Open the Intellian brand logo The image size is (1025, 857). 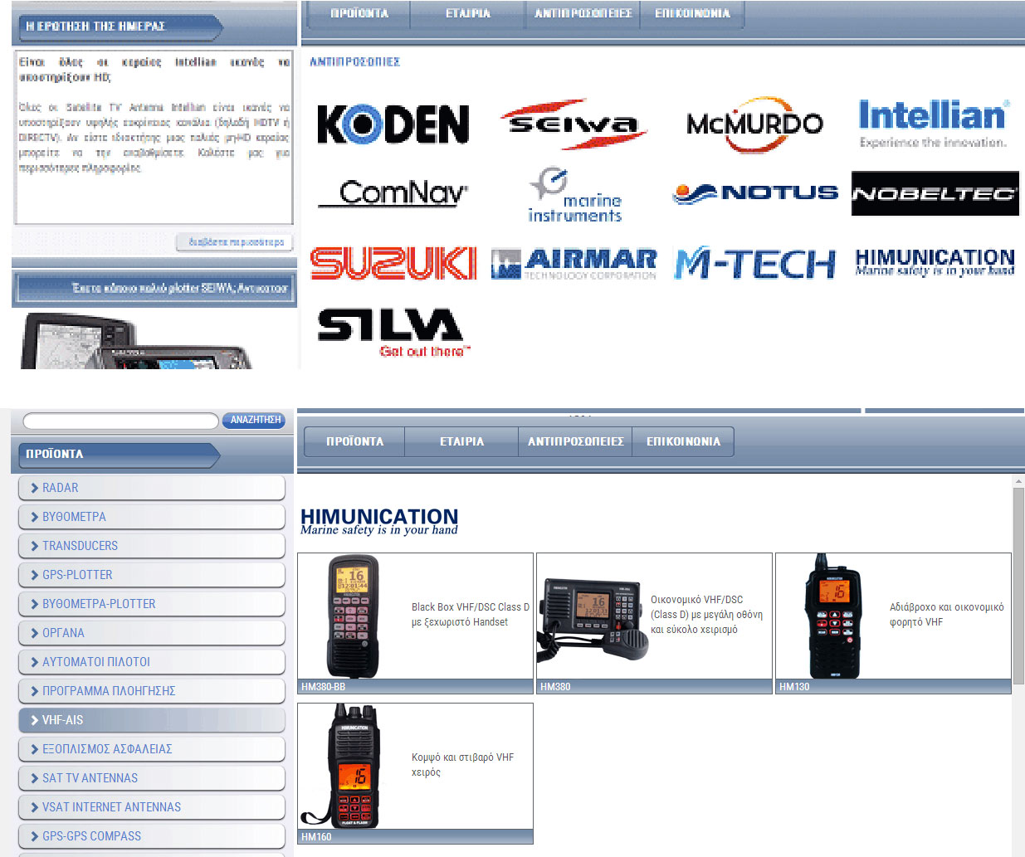pyautogui.click(x=934, y=124)
